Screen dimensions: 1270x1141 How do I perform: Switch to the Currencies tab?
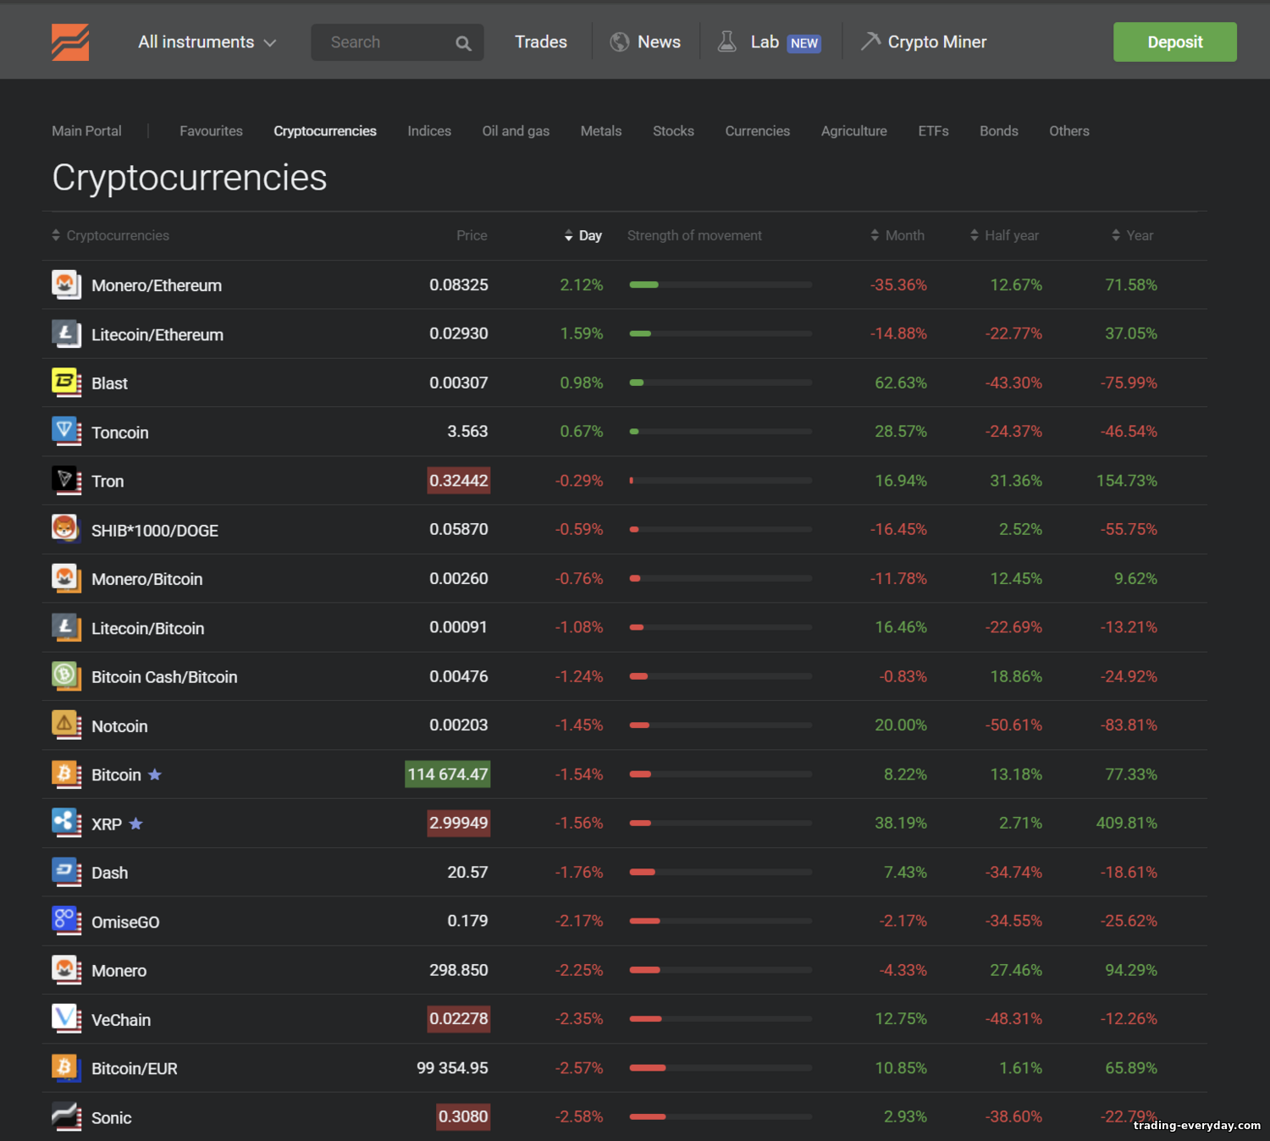pos(757,131)
